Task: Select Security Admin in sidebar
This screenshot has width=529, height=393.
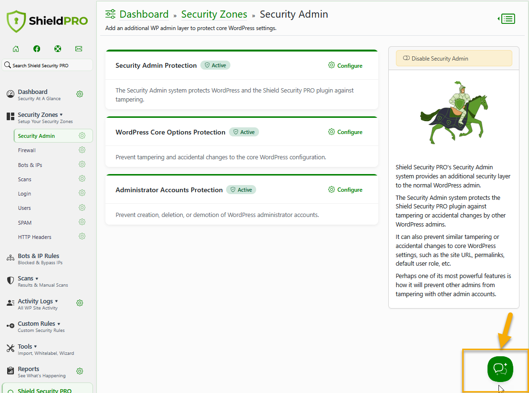Action: 36,136
